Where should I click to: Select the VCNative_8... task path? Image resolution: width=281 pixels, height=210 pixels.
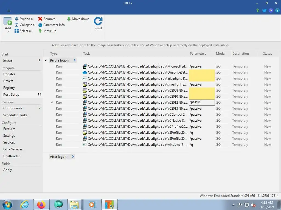[137, 121]
